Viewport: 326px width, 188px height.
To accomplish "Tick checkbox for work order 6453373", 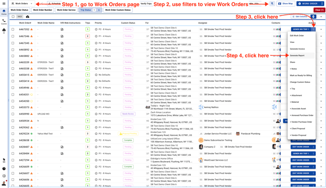I will tap(13, 107).
